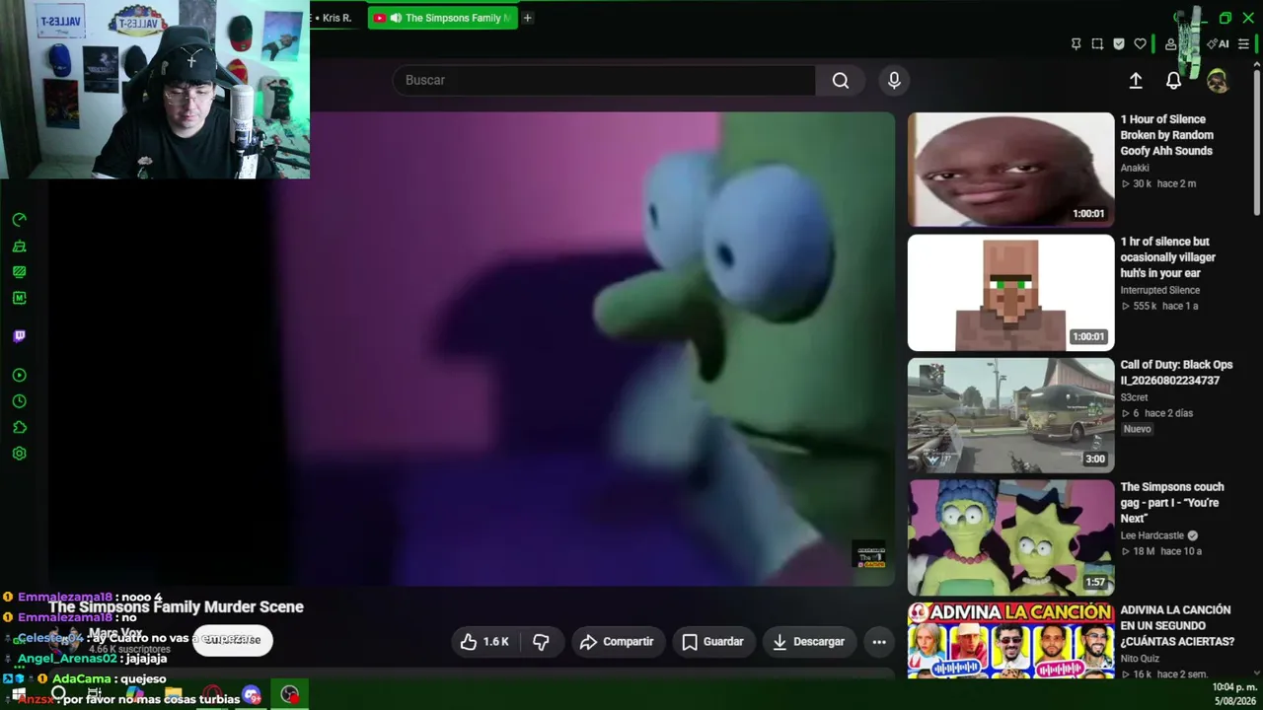Open extensions puzzle icon in sidebar
Viewport: 1263px width, 710px height.
pyautogui.click(x=19, y=427)
